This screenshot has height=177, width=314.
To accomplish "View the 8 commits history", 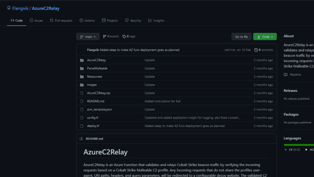I will pyautogui.click(x=263, y=50).
